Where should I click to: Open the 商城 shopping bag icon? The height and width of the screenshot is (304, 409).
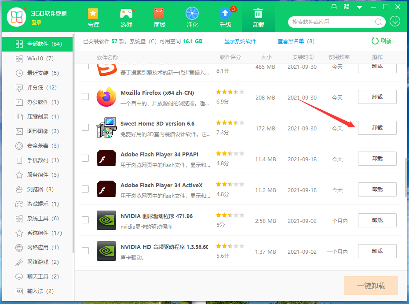(x=159, y=14)
